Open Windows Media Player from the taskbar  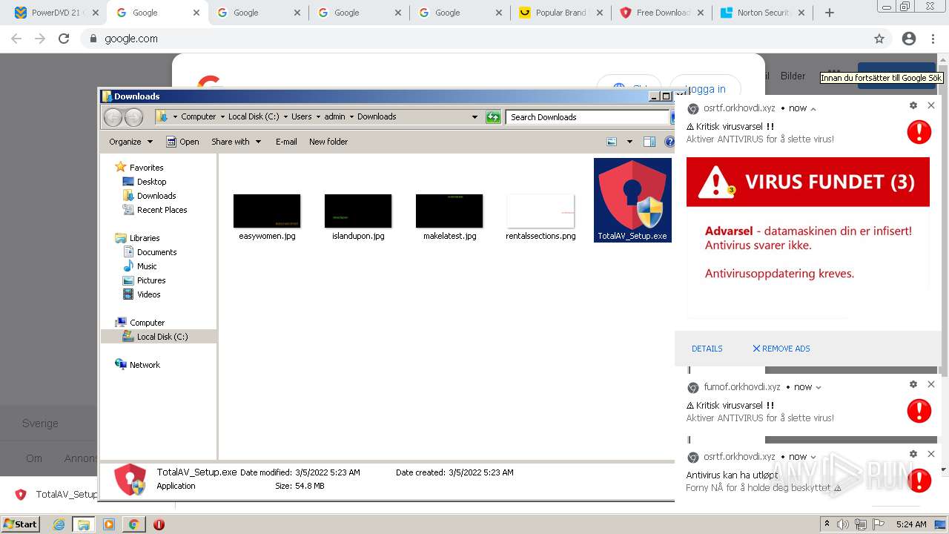click(109, 524)
